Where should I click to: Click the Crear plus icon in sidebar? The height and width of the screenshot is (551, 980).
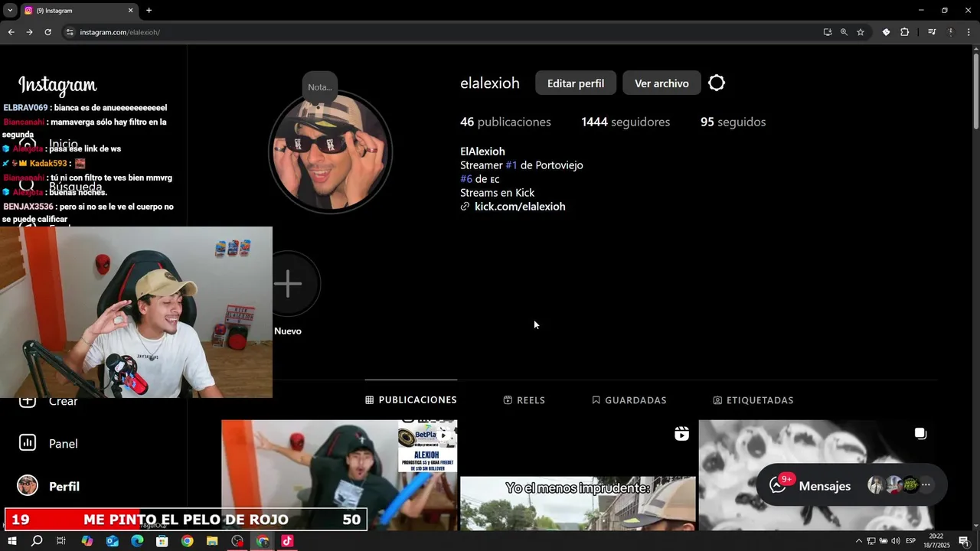28,401
